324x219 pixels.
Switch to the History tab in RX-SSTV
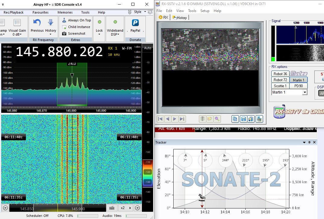(x=180, y=17)
